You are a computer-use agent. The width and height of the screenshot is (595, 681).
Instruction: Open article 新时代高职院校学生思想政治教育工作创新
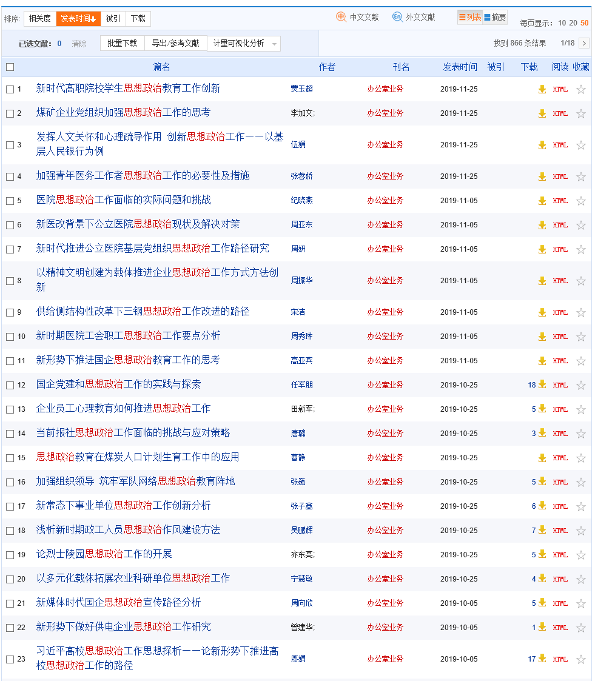tap(128, 89)
